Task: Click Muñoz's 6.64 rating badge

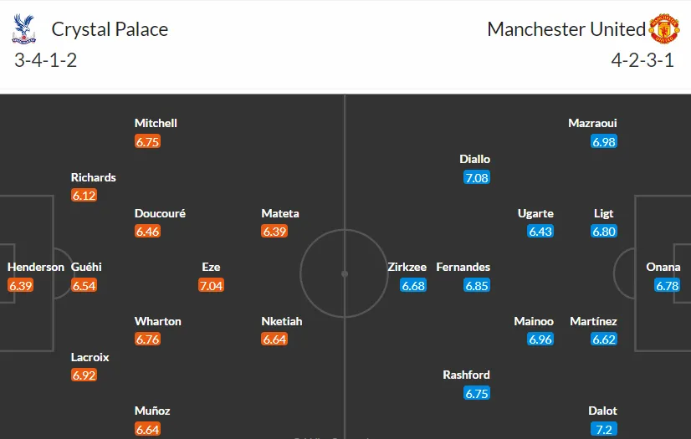Action: [147, 429]
